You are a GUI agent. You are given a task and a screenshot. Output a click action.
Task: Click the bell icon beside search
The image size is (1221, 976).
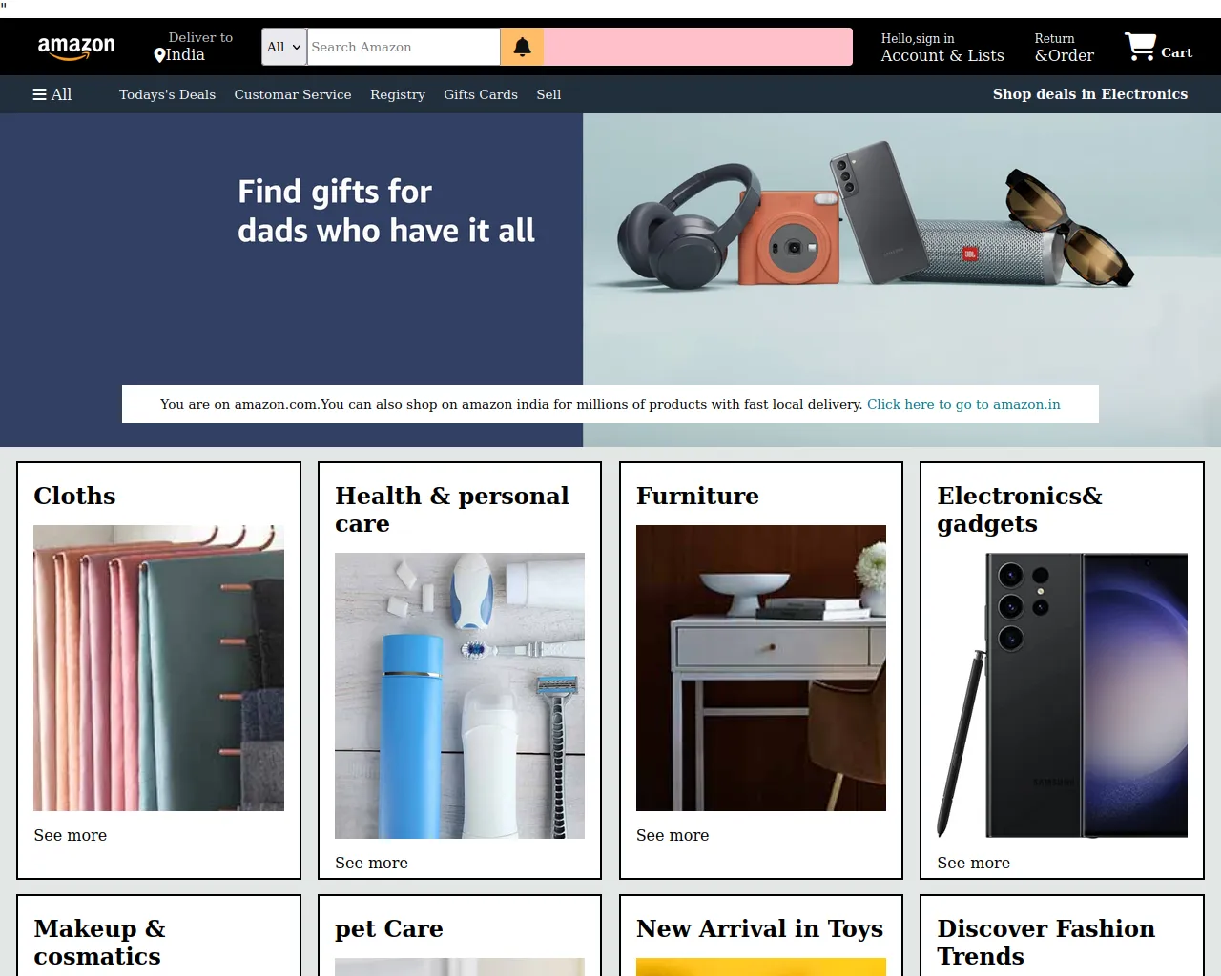pos(522,47)
